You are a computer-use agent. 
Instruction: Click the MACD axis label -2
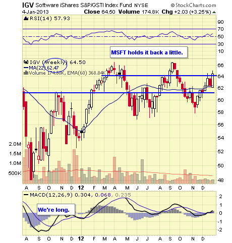click(x=220, y=230)
